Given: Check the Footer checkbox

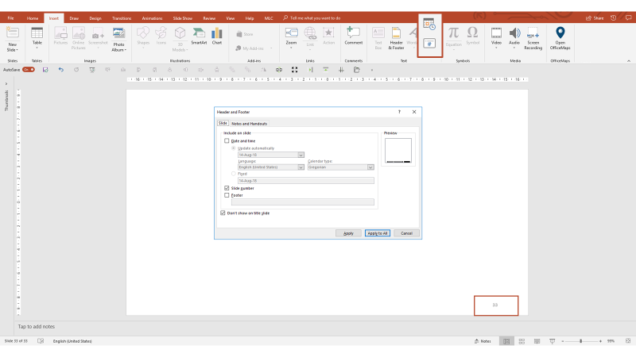Looking at the screenshot, I should pyautogui.click(x=227, y=195).
